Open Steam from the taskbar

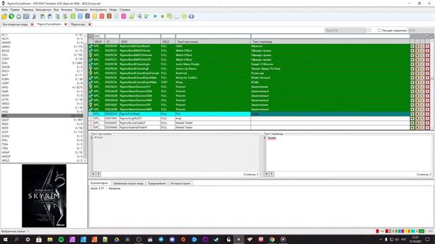(216, 239)
